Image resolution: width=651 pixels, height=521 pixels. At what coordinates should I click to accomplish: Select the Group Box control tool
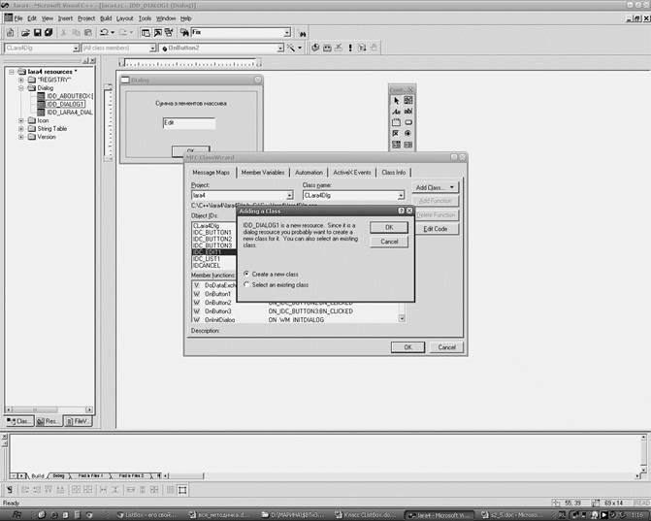[396, 122]
